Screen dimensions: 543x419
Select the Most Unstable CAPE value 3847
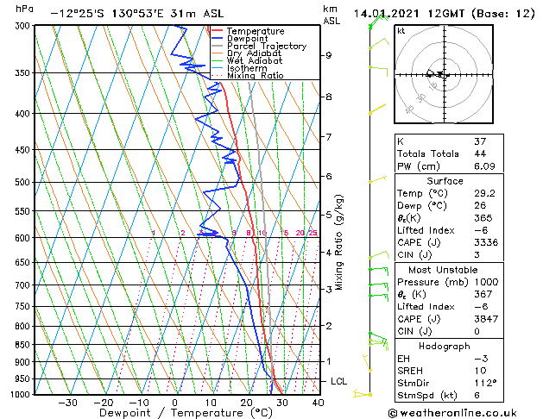[x=486, y=319]
